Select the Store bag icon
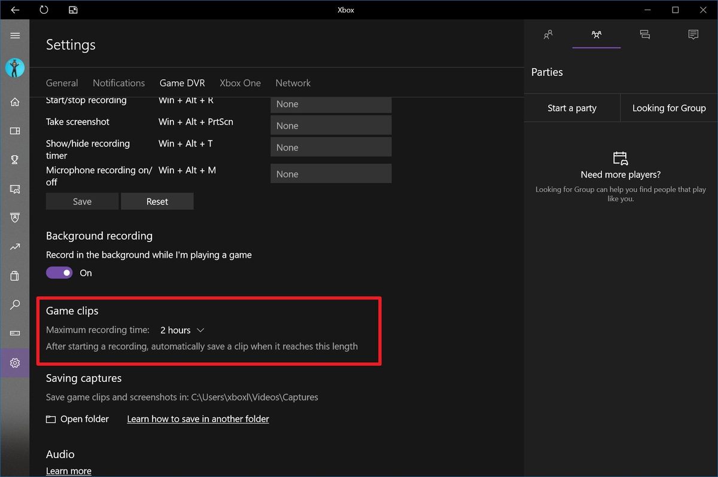The height and width of the screenshot is (477, 718). tap(15, 276)
